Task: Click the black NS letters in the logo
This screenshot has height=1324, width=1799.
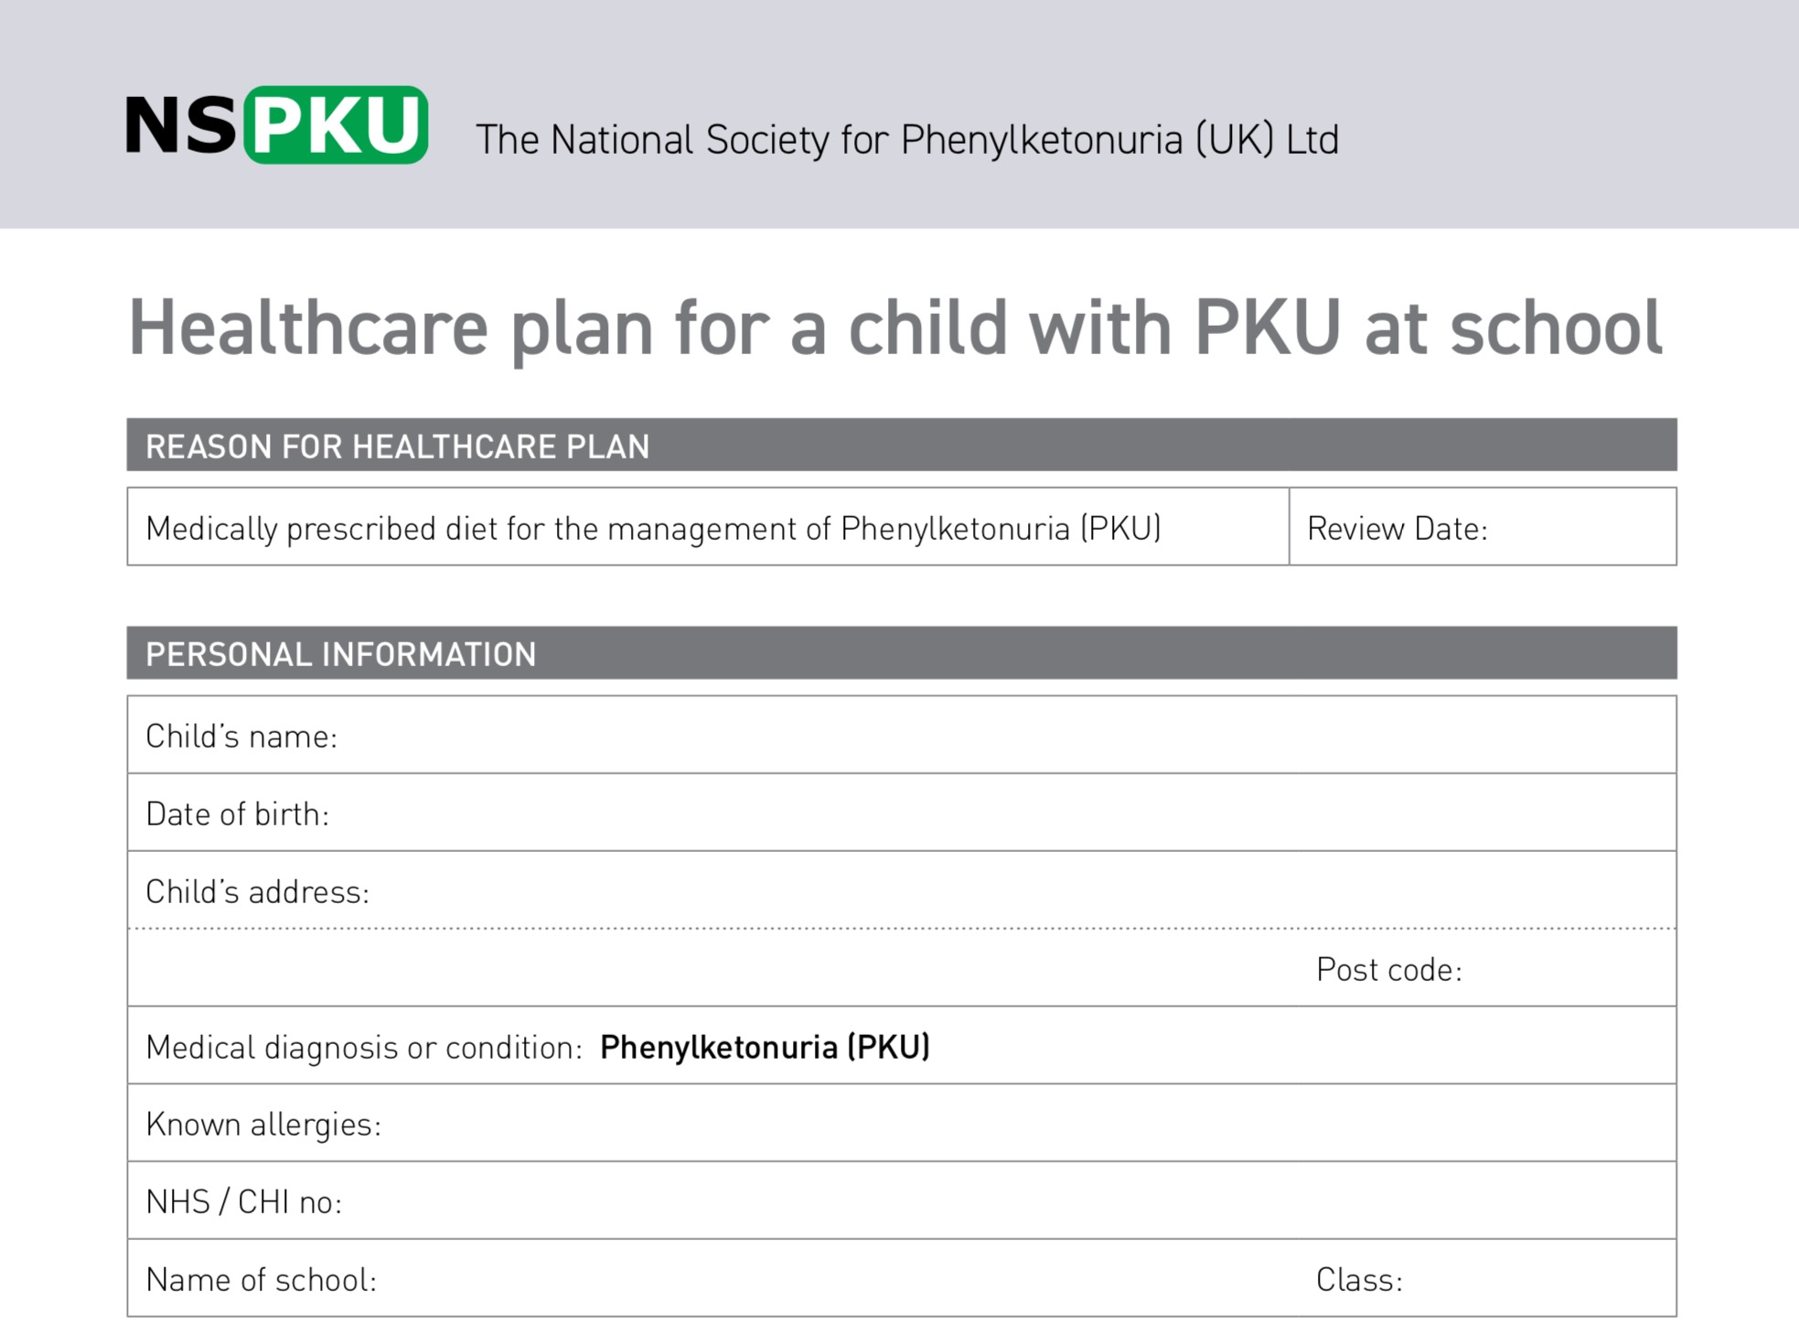Action: (181, 125)
